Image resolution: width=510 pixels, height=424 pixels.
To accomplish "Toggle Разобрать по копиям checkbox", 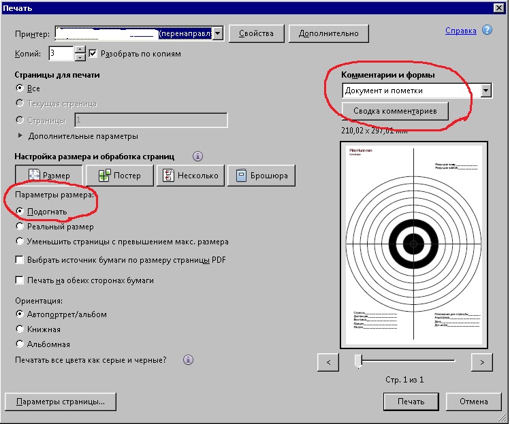I will (x=93, y=53).
